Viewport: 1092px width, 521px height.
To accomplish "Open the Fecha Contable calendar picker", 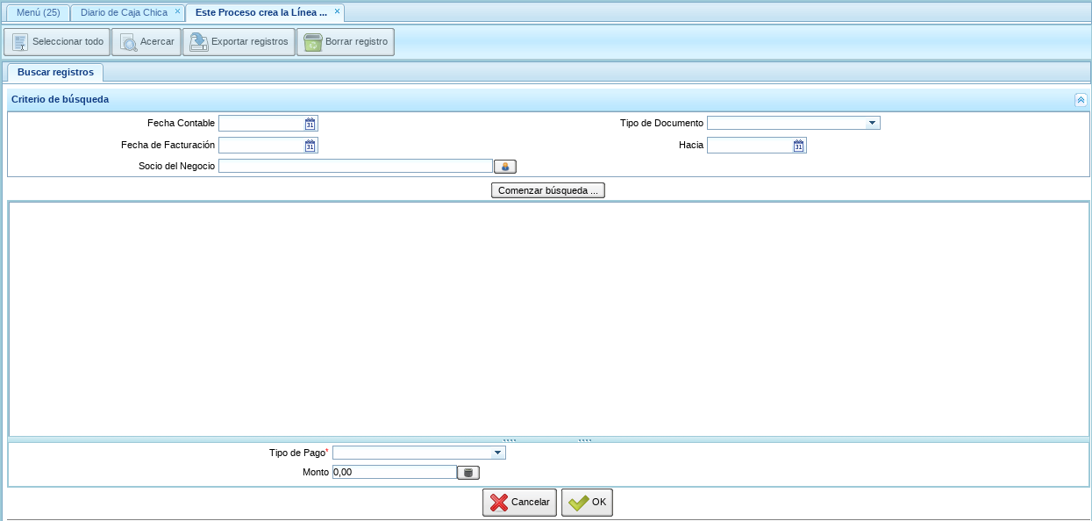I will (310, 124).
